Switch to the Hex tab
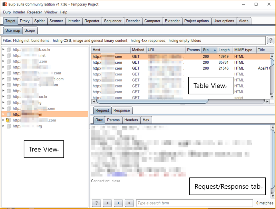 click(x=146, y=120)
